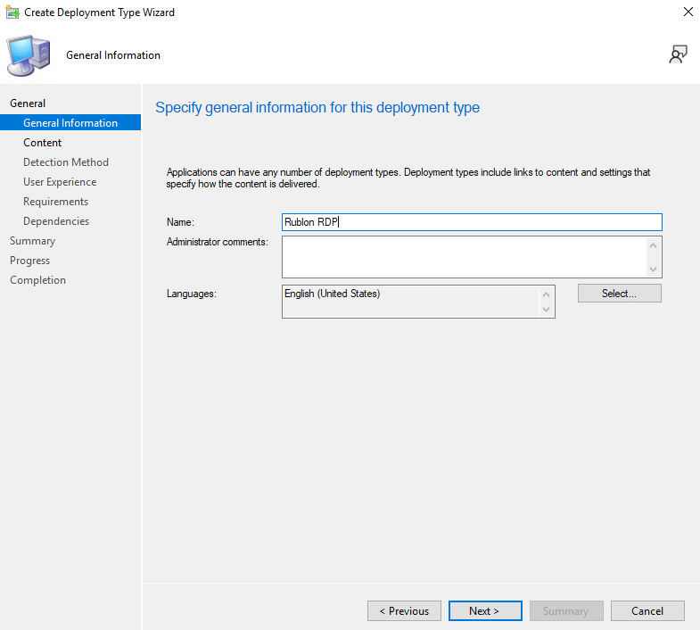Select General Information in the sidebar
The image size is (700, 630).
[70, 123]
